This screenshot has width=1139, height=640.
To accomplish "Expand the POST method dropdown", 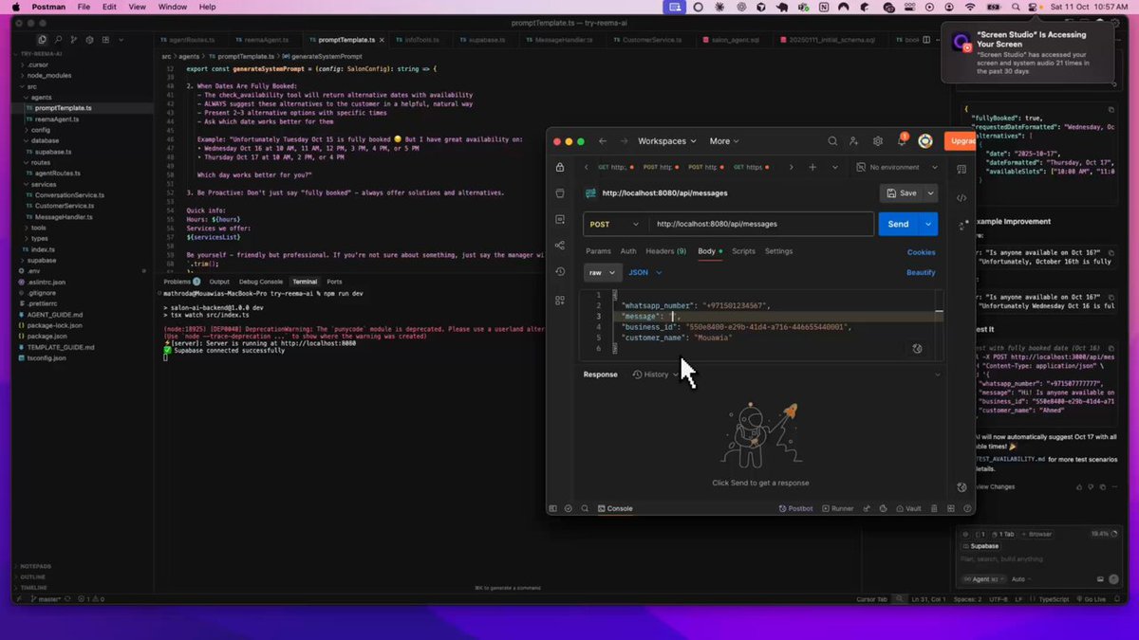I will click(614, 224).
